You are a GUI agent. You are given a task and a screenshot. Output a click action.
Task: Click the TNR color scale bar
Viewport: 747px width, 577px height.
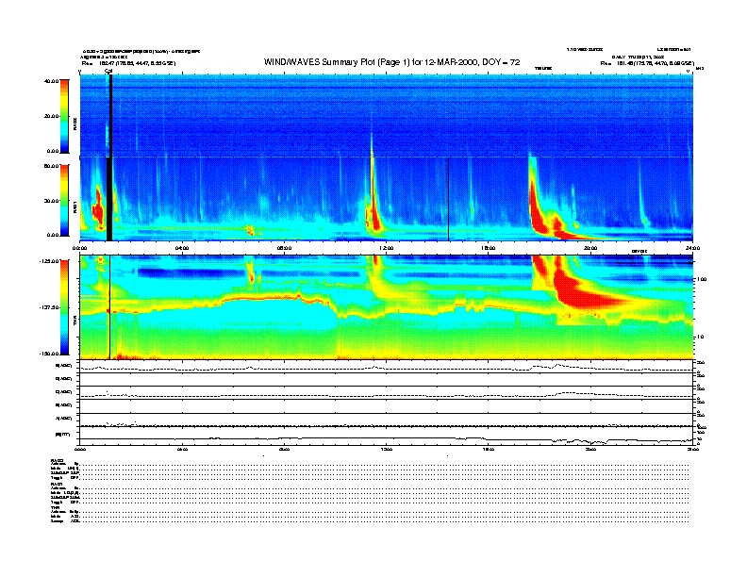pos(64,307)
